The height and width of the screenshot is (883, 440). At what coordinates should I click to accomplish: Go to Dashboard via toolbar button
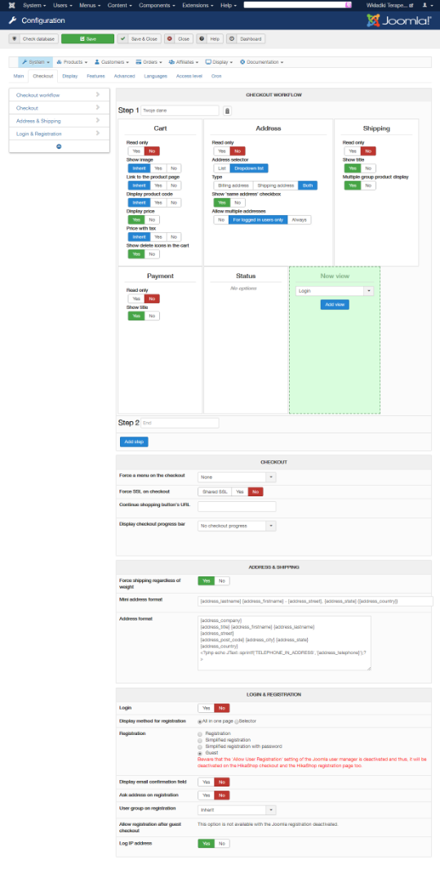(246, 39)
